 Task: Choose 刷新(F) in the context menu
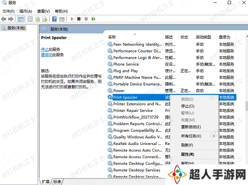(x=187, y=145)
